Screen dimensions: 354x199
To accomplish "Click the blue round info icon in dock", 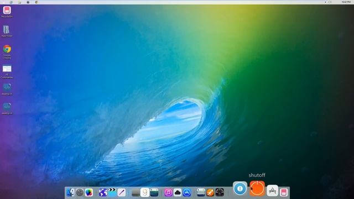I will coord(240,188).
